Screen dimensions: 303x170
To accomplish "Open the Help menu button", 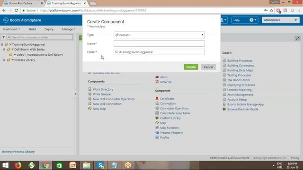I will (245, 20).
